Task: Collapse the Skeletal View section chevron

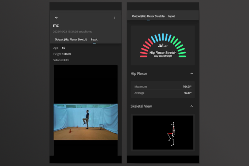Action: pos(192,106)
